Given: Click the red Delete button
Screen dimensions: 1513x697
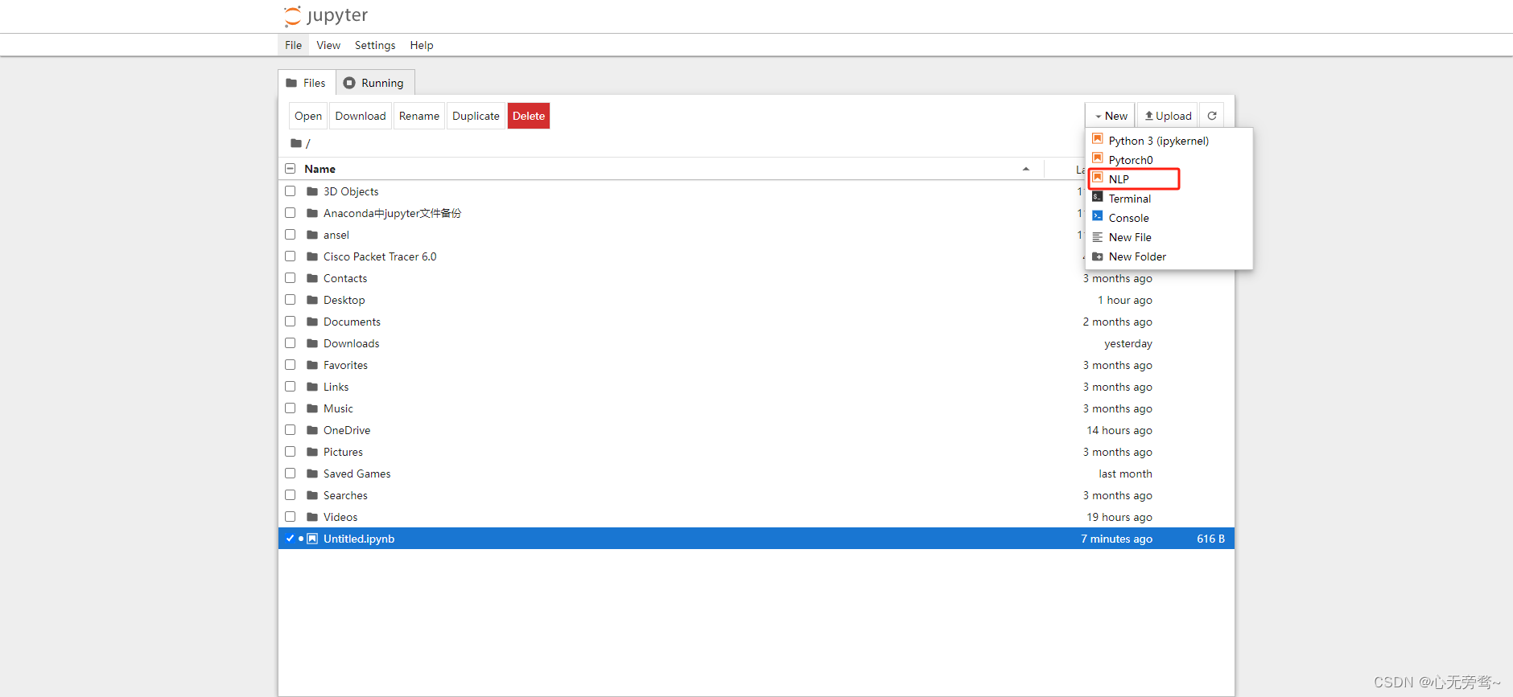Looking at the screenshot, I should 529,116.
